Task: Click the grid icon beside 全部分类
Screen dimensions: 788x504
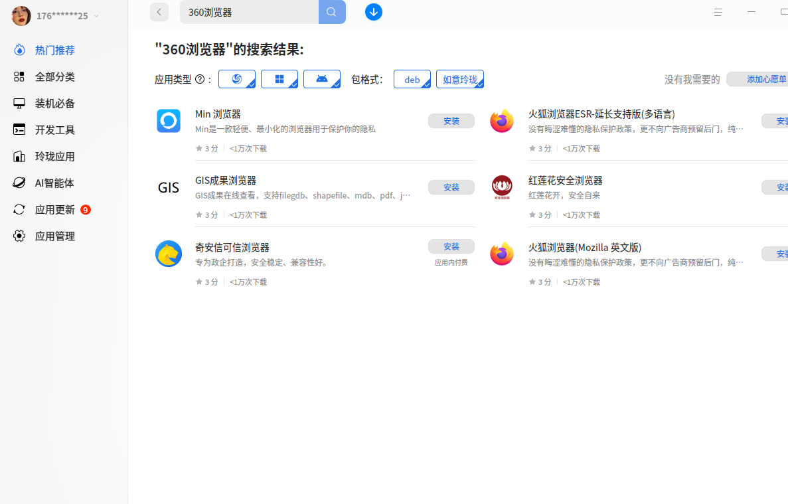Action: [19, 76]
